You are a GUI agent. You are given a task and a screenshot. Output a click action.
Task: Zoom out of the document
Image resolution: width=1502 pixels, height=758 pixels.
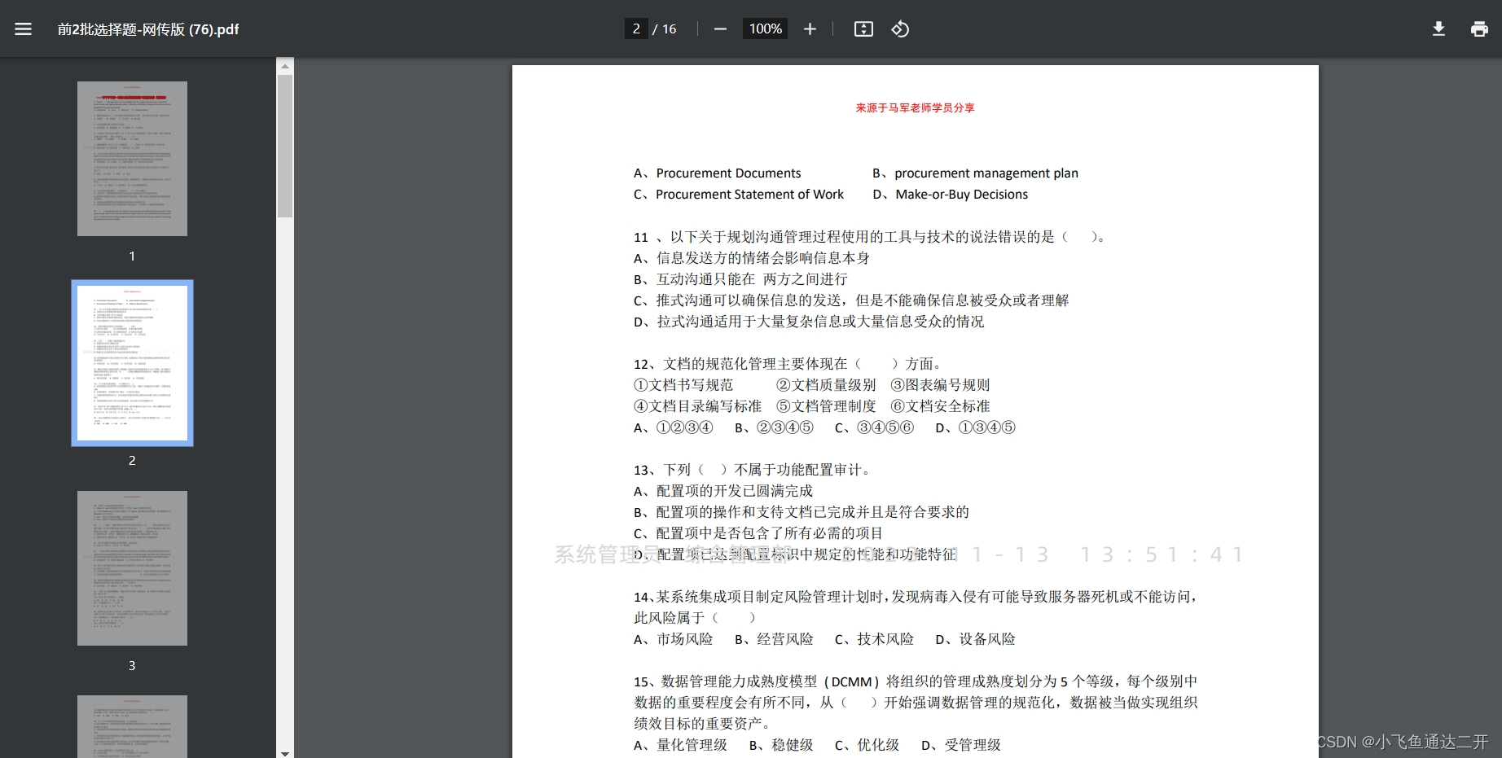[719, 28]
